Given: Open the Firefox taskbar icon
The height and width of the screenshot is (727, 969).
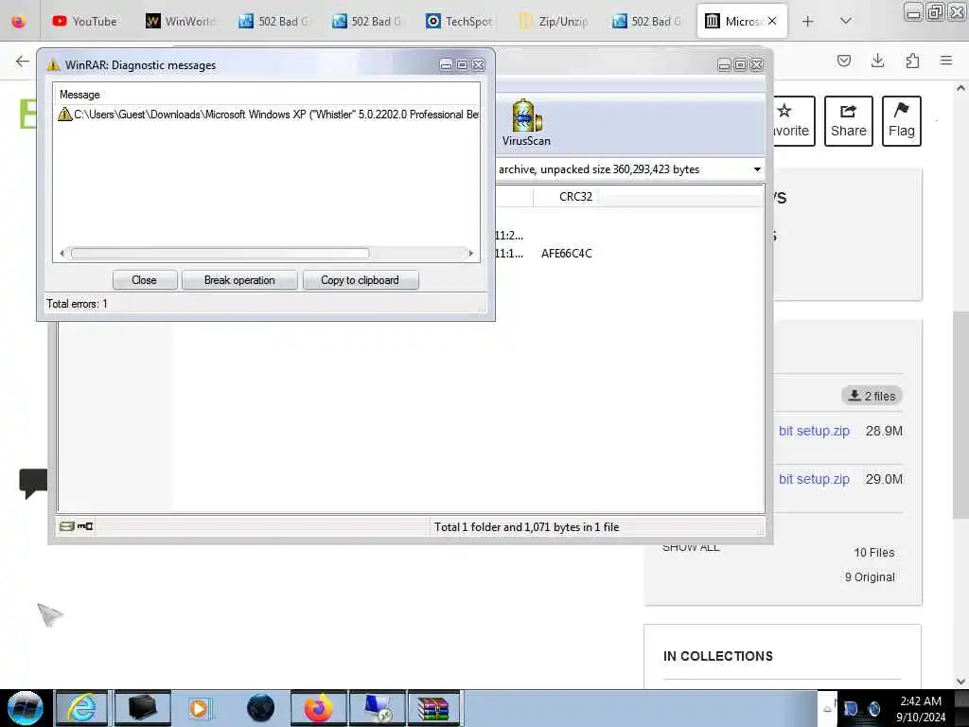Looking at the screenshot, I should 318,708.
